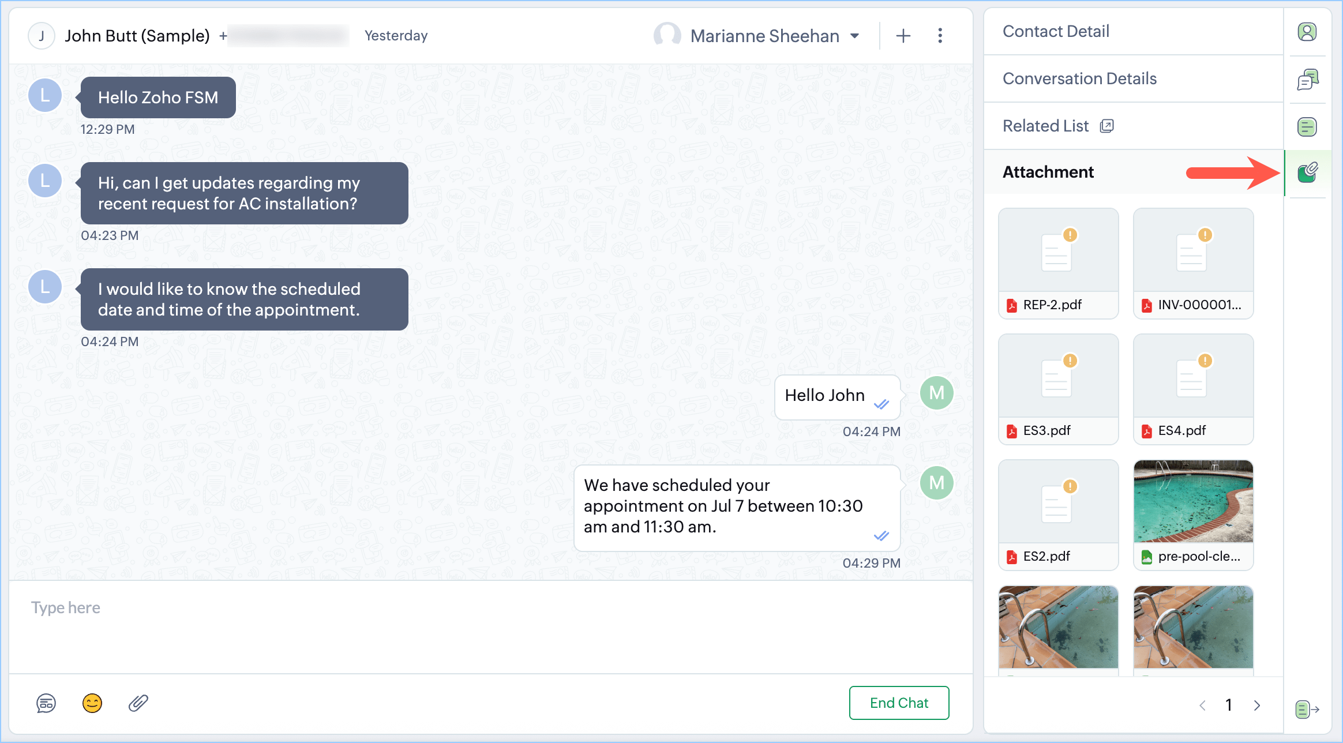Open the Related List sidebar icon
This screenshot has width=1343, height=743.
1307,126
